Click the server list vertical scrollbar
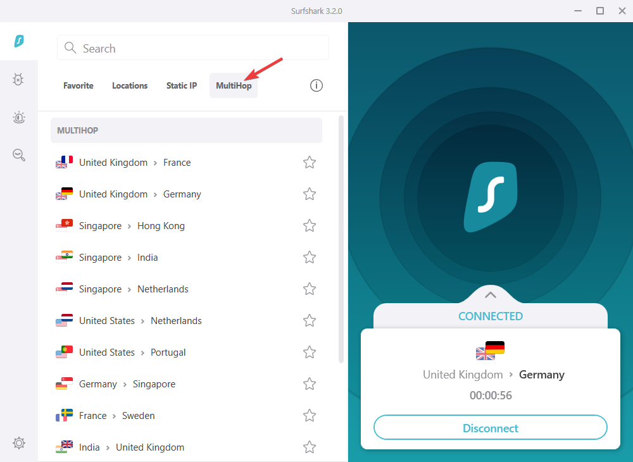 point(341,239)
